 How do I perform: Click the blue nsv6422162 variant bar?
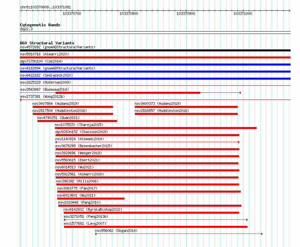pyautogui.click(x=155, y=79)
